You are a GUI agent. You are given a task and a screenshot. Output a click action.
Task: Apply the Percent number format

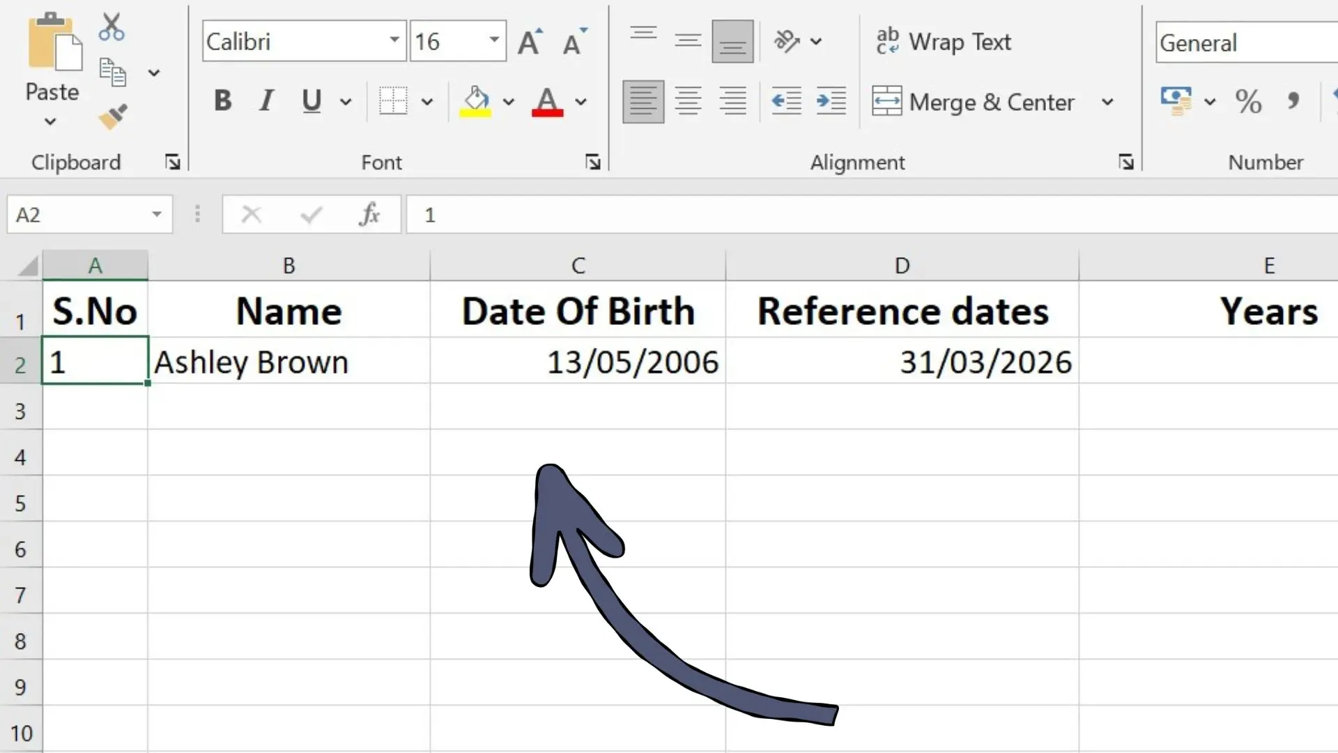pyautogui.click(x=1247, y=101)
